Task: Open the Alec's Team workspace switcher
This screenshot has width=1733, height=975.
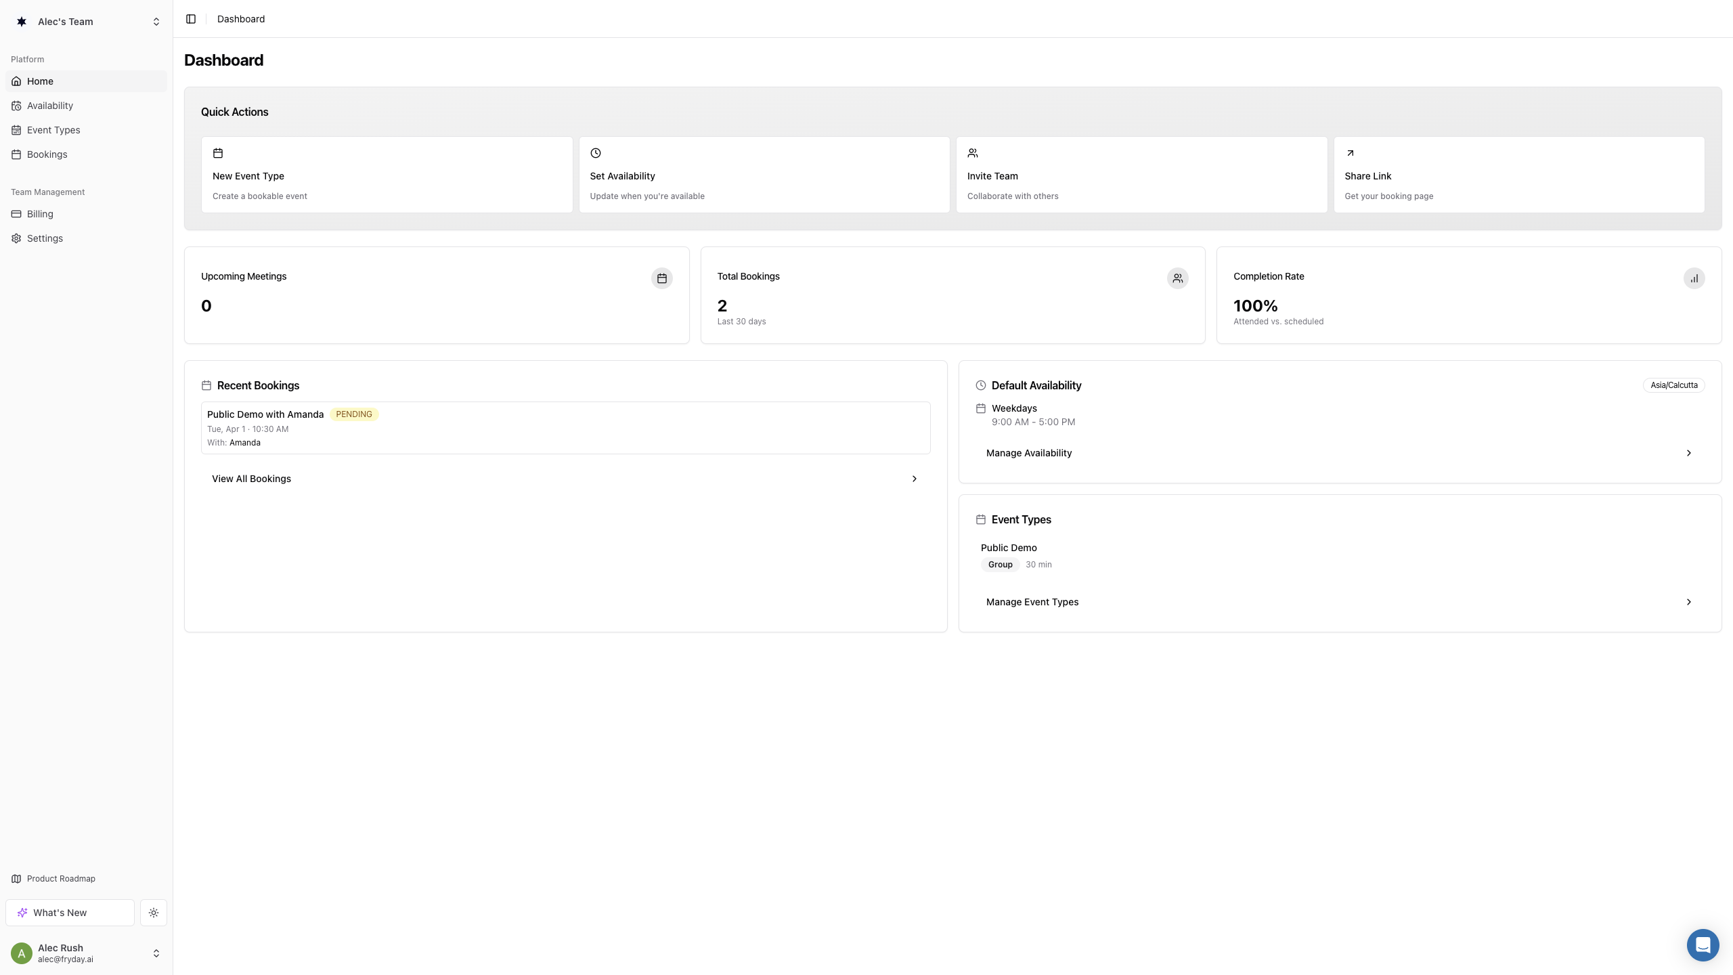Action: 87,21
